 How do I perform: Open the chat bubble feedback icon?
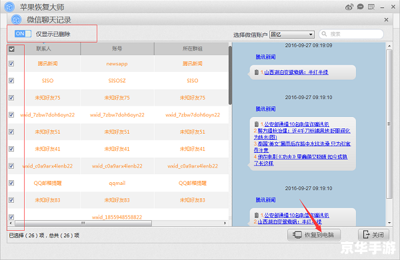pyautogui.click(x=360, y=7)
